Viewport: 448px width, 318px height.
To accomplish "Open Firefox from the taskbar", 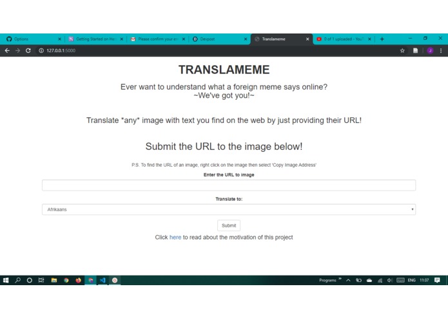I will (x=78, y=281).
